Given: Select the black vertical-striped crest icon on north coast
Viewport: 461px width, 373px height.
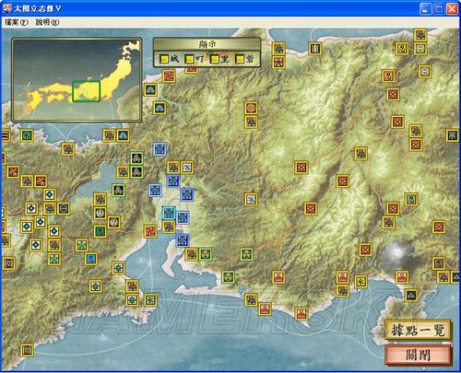Looking at the screenshot, I should point(315,49).
